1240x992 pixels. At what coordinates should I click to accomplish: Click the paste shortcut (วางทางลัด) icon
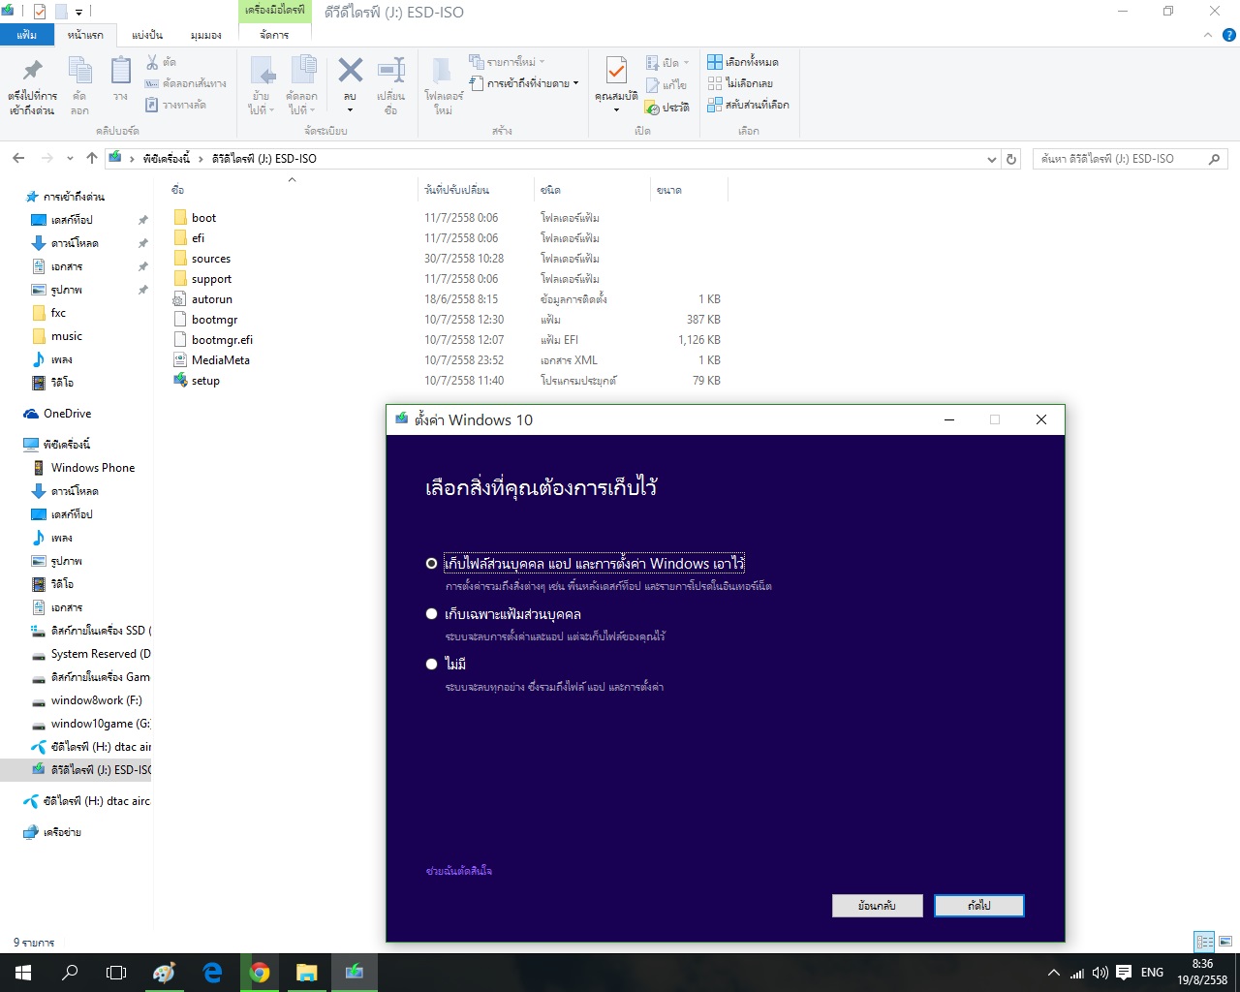(x=152, y=105)
